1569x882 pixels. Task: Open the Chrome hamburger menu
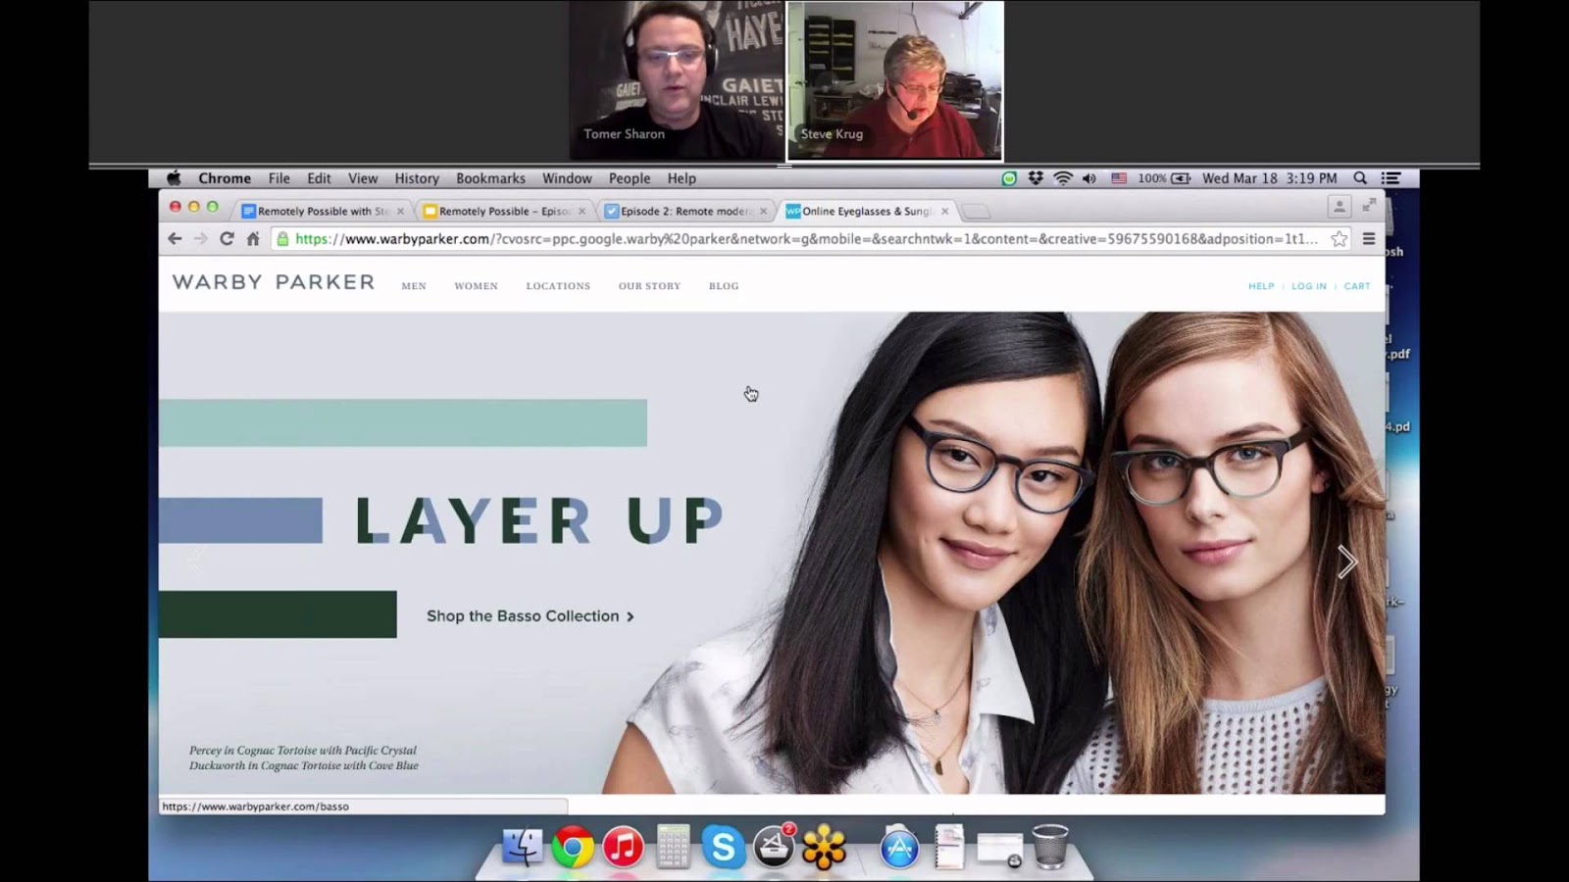click(1369, 239)
